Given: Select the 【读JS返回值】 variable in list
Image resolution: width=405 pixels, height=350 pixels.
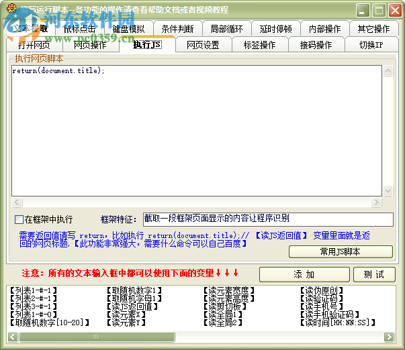Looking at the screenshot, I should coord(134,306).
